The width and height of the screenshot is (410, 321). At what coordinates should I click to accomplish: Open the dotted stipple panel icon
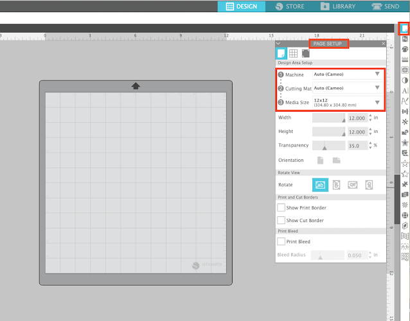click(405, 164)
